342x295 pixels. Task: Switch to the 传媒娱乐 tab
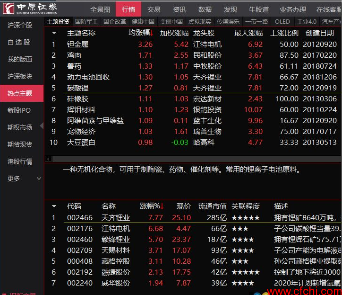click(228, 22)
